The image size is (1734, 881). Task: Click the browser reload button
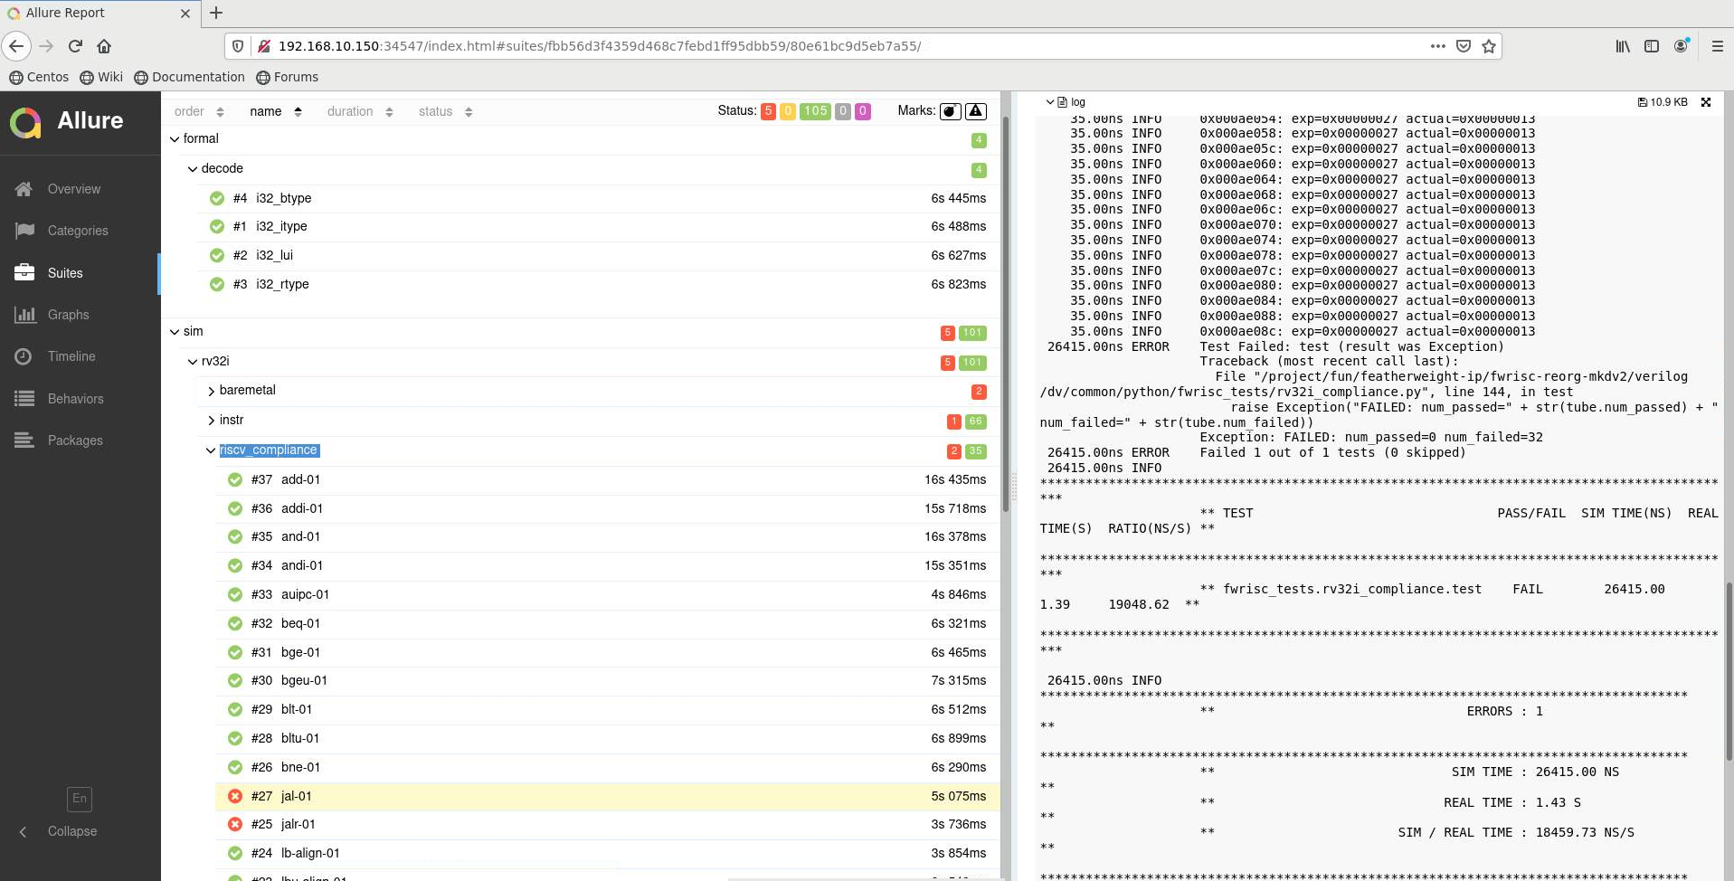click(x=75, y=46)
